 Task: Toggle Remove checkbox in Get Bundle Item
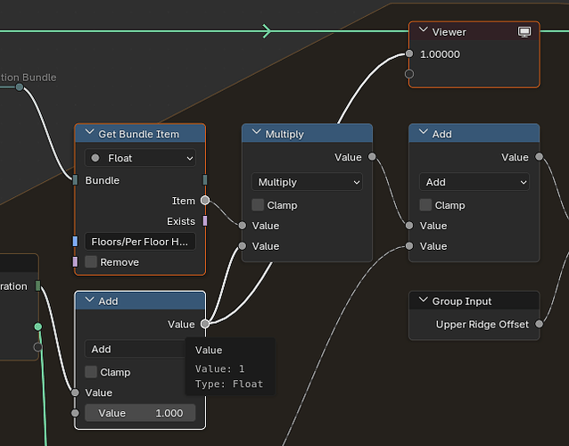coord(91,261)
